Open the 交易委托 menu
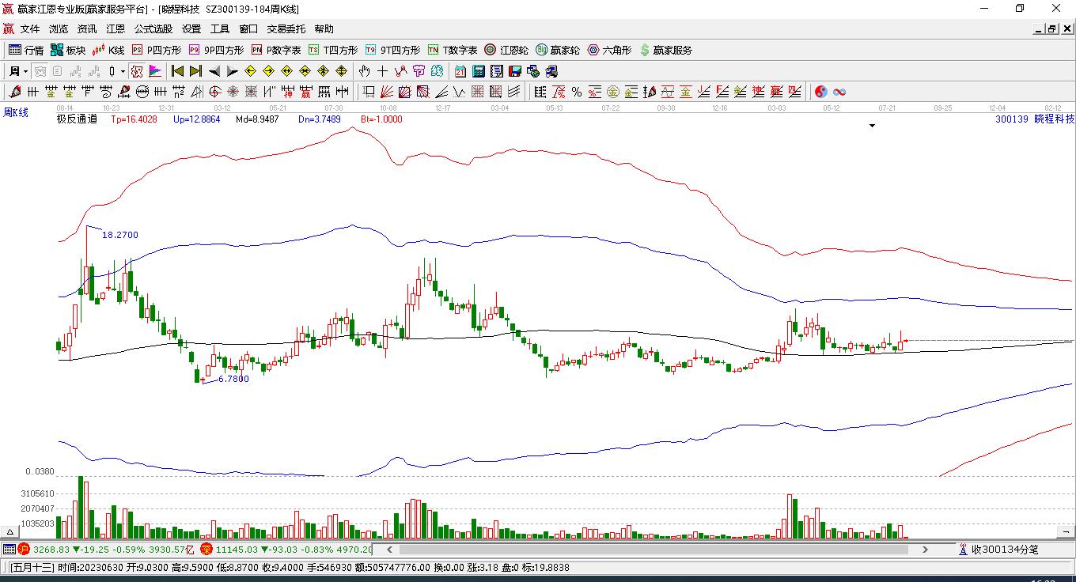This screenshot has width=1076, height=582. coord(286,28)
